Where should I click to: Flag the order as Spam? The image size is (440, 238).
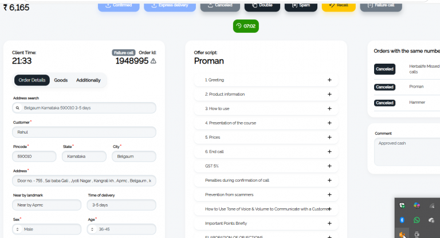tap(301, 7)
